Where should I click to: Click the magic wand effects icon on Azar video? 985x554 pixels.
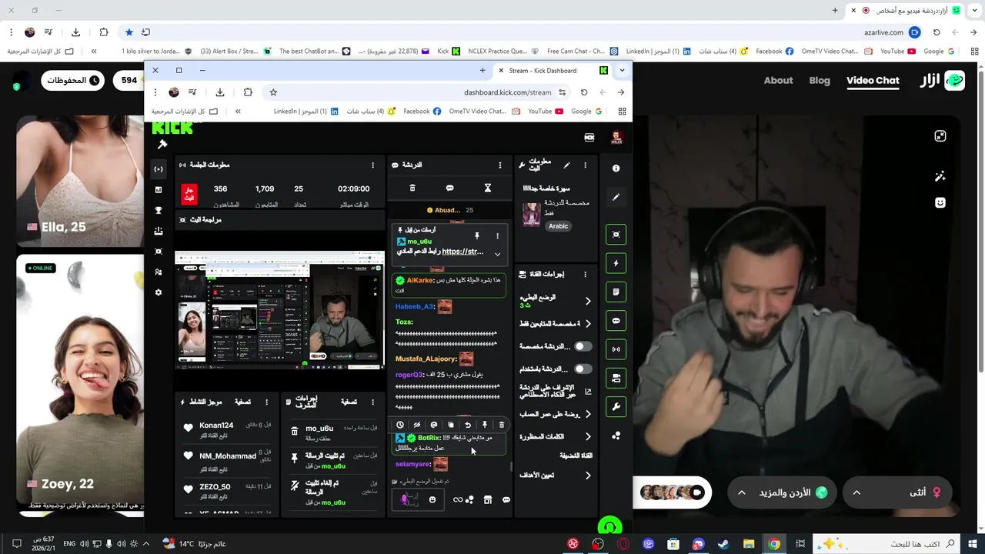pyautogui.click(x=940, y=176)
